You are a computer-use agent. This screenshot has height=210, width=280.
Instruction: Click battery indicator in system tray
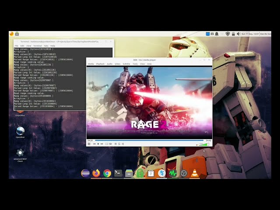click(x=233, y=34)
